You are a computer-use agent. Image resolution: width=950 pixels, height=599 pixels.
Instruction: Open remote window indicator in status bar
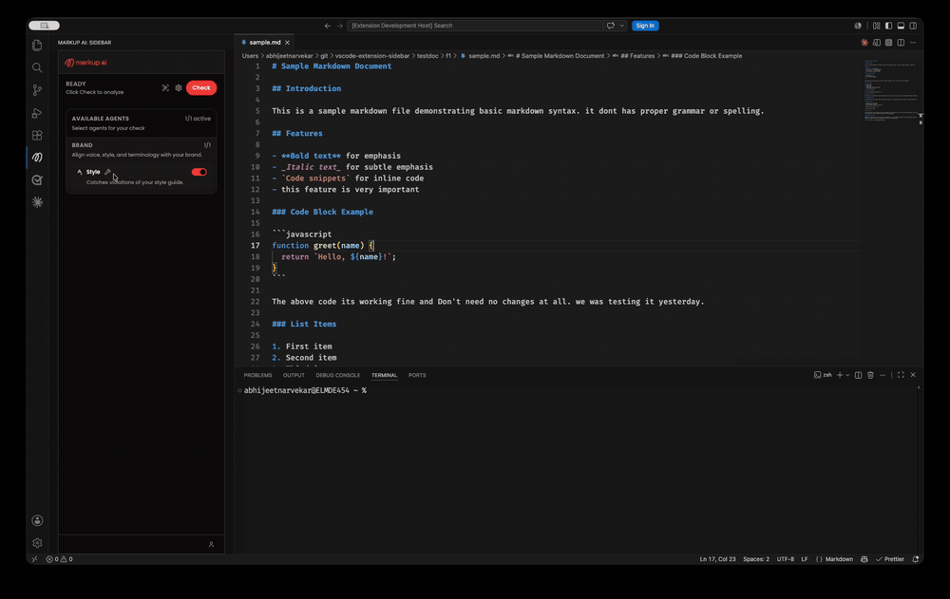(x=34, y=559)
